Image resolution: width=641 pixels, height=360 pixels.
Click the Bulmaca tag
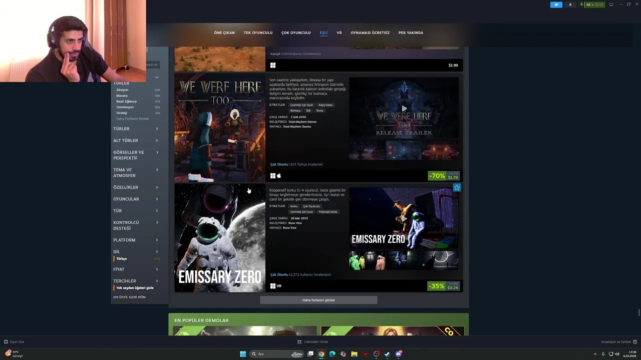pos(295,110)
